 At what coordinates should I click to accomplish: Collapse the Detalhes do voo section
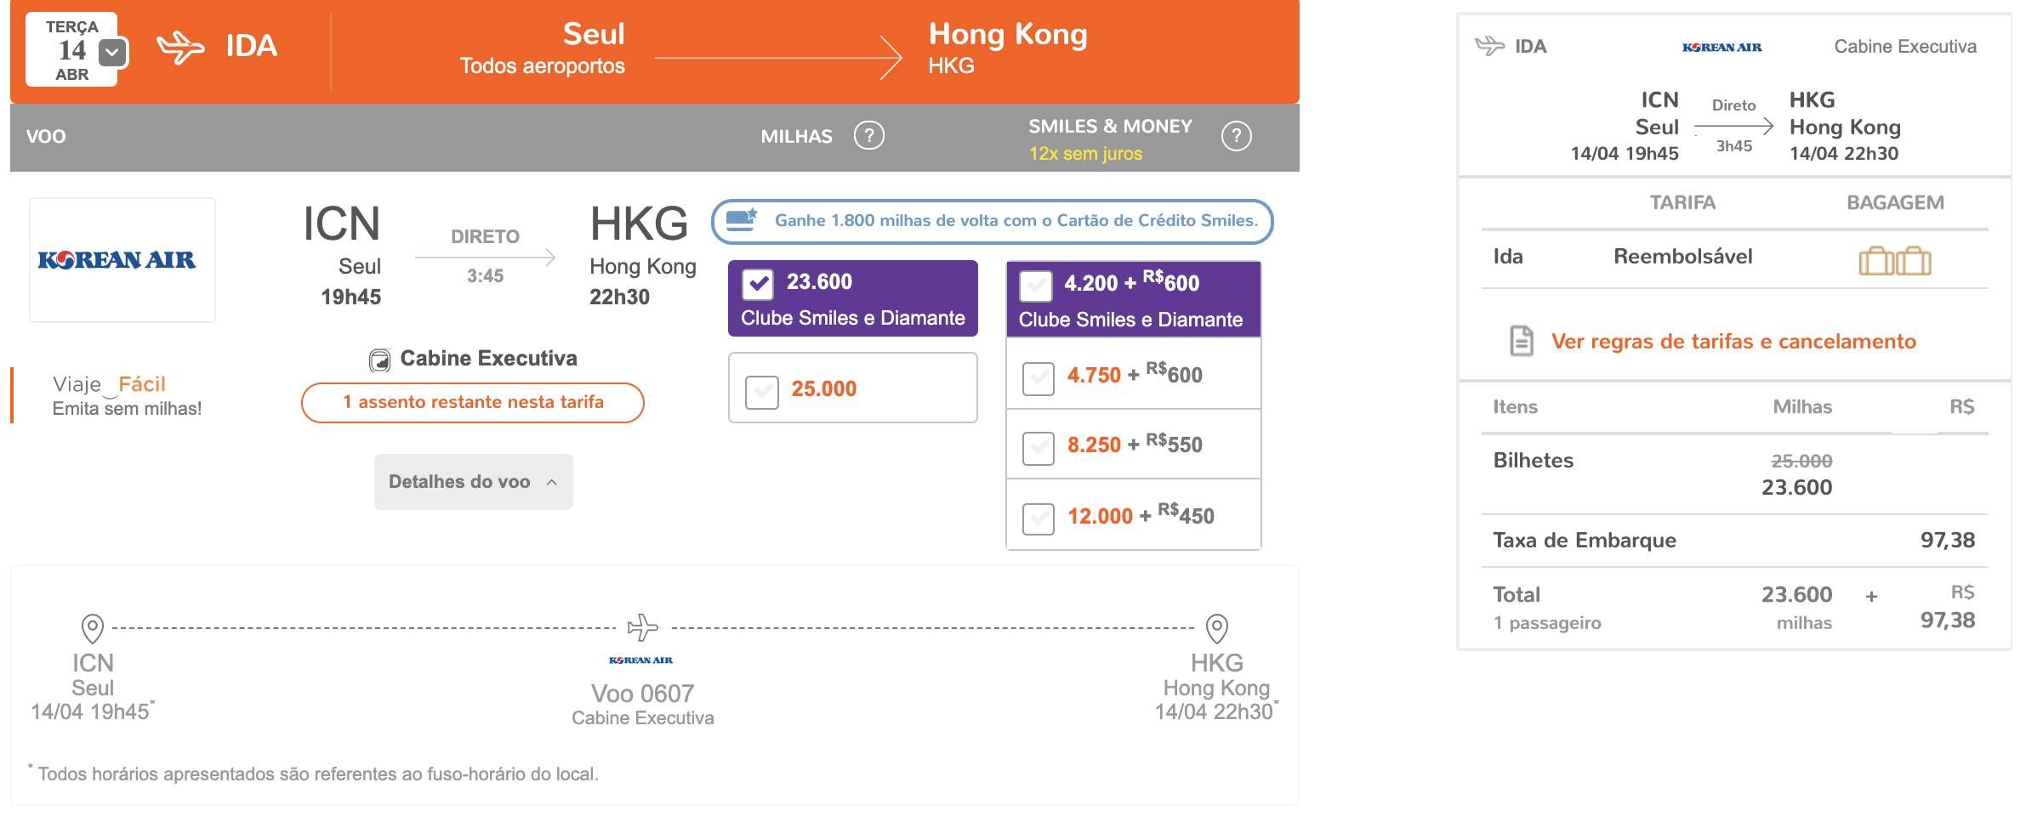tap(473, 482)
